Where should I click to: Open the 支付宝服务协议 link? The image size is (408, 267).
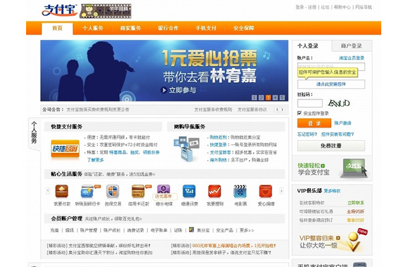[x=252, y=109]
